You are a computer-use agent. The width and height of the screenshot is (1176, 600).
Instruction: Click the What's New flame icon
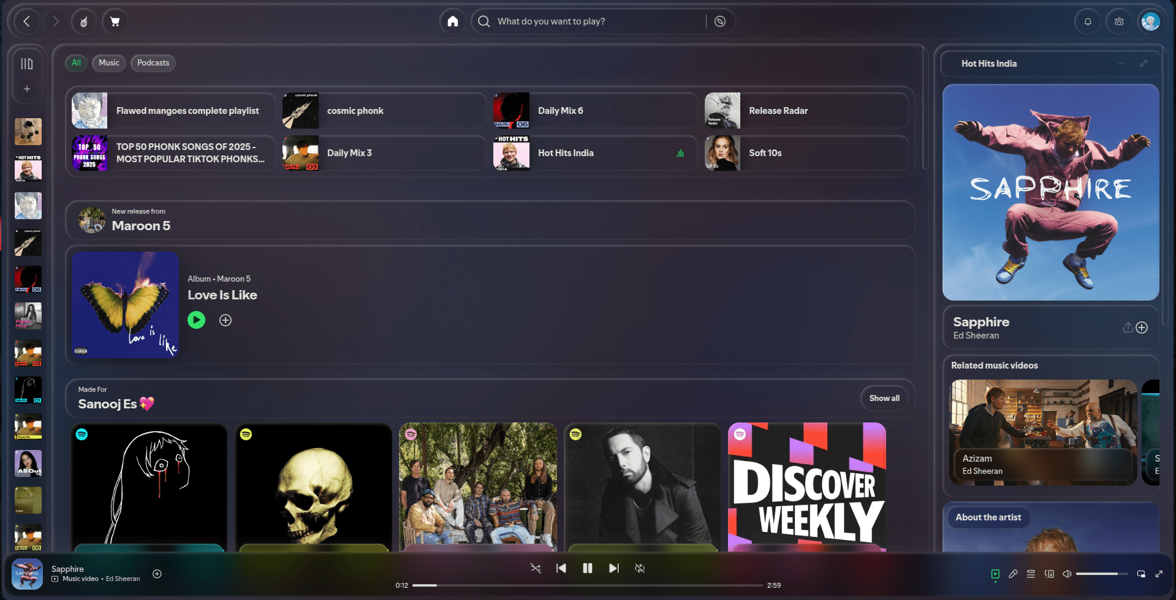tap(84, 21)
